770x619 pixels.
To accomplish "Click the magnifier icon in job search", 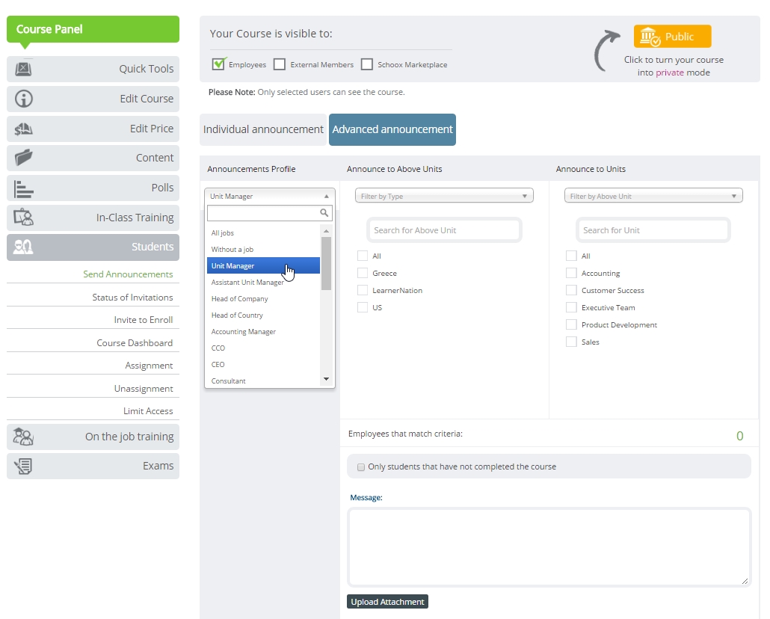I will click(324, 213).
